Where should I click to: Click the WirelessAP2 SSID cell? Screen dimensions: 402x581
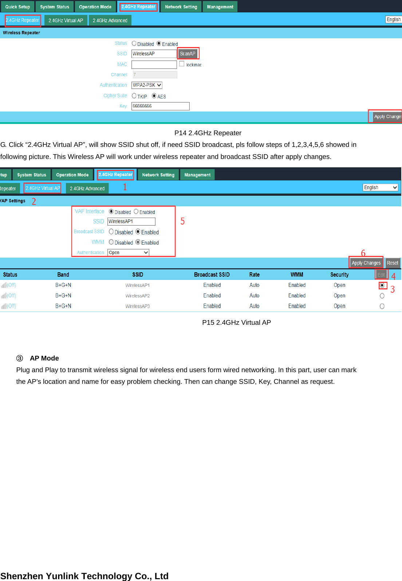[138, 296]
